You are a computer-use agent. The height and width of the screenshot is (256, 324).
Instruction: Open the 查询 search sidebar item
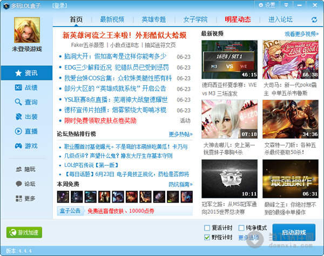coord(26,102)
